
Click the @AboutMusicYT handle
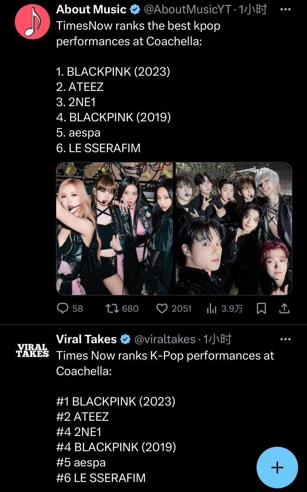[187, 9]
